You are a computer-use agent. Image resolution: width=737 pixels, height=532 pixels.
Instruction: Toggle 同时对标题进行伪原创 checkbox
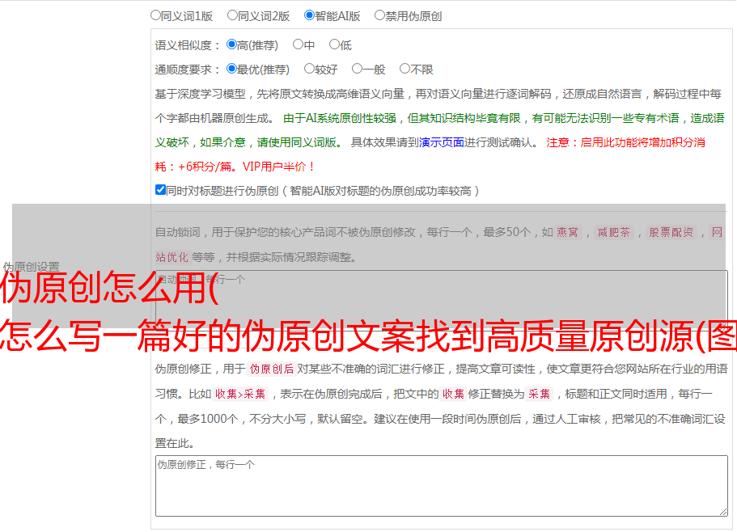160,190
